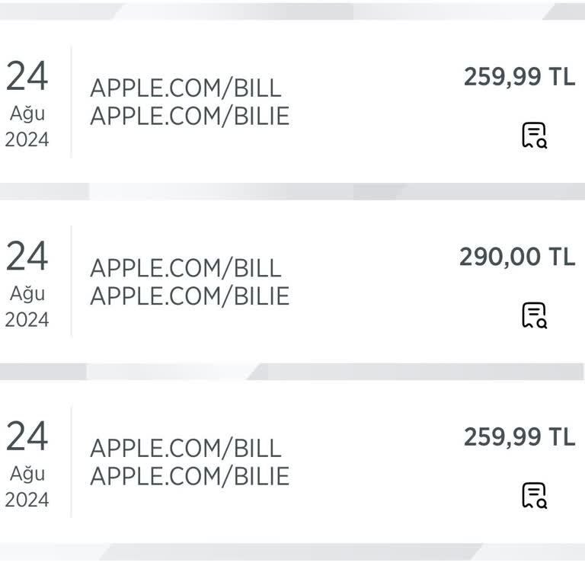Viewport: 585px width, 585px height.
Task: Select APPLE.COM/BILIE text in 290,00 TL transaction
Action: 190,296
